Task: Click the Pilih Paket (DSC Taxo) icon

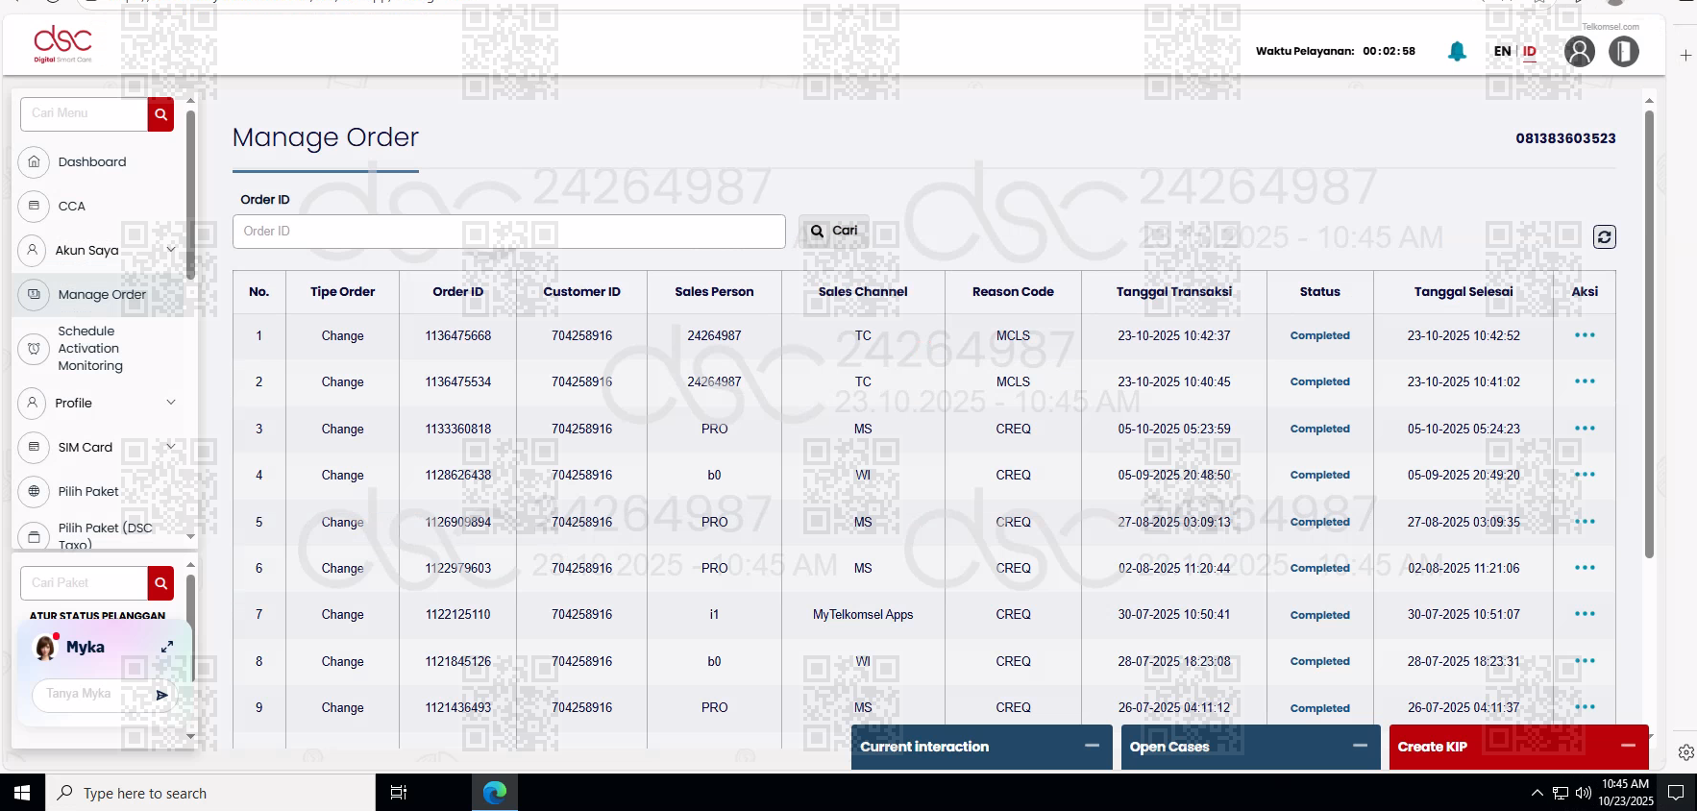Action: [x=34, y=536]
